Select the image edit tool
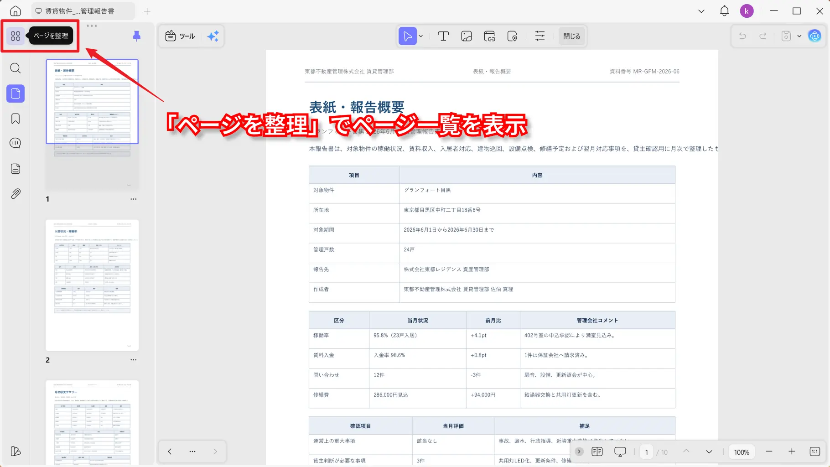 click(466, 36)
